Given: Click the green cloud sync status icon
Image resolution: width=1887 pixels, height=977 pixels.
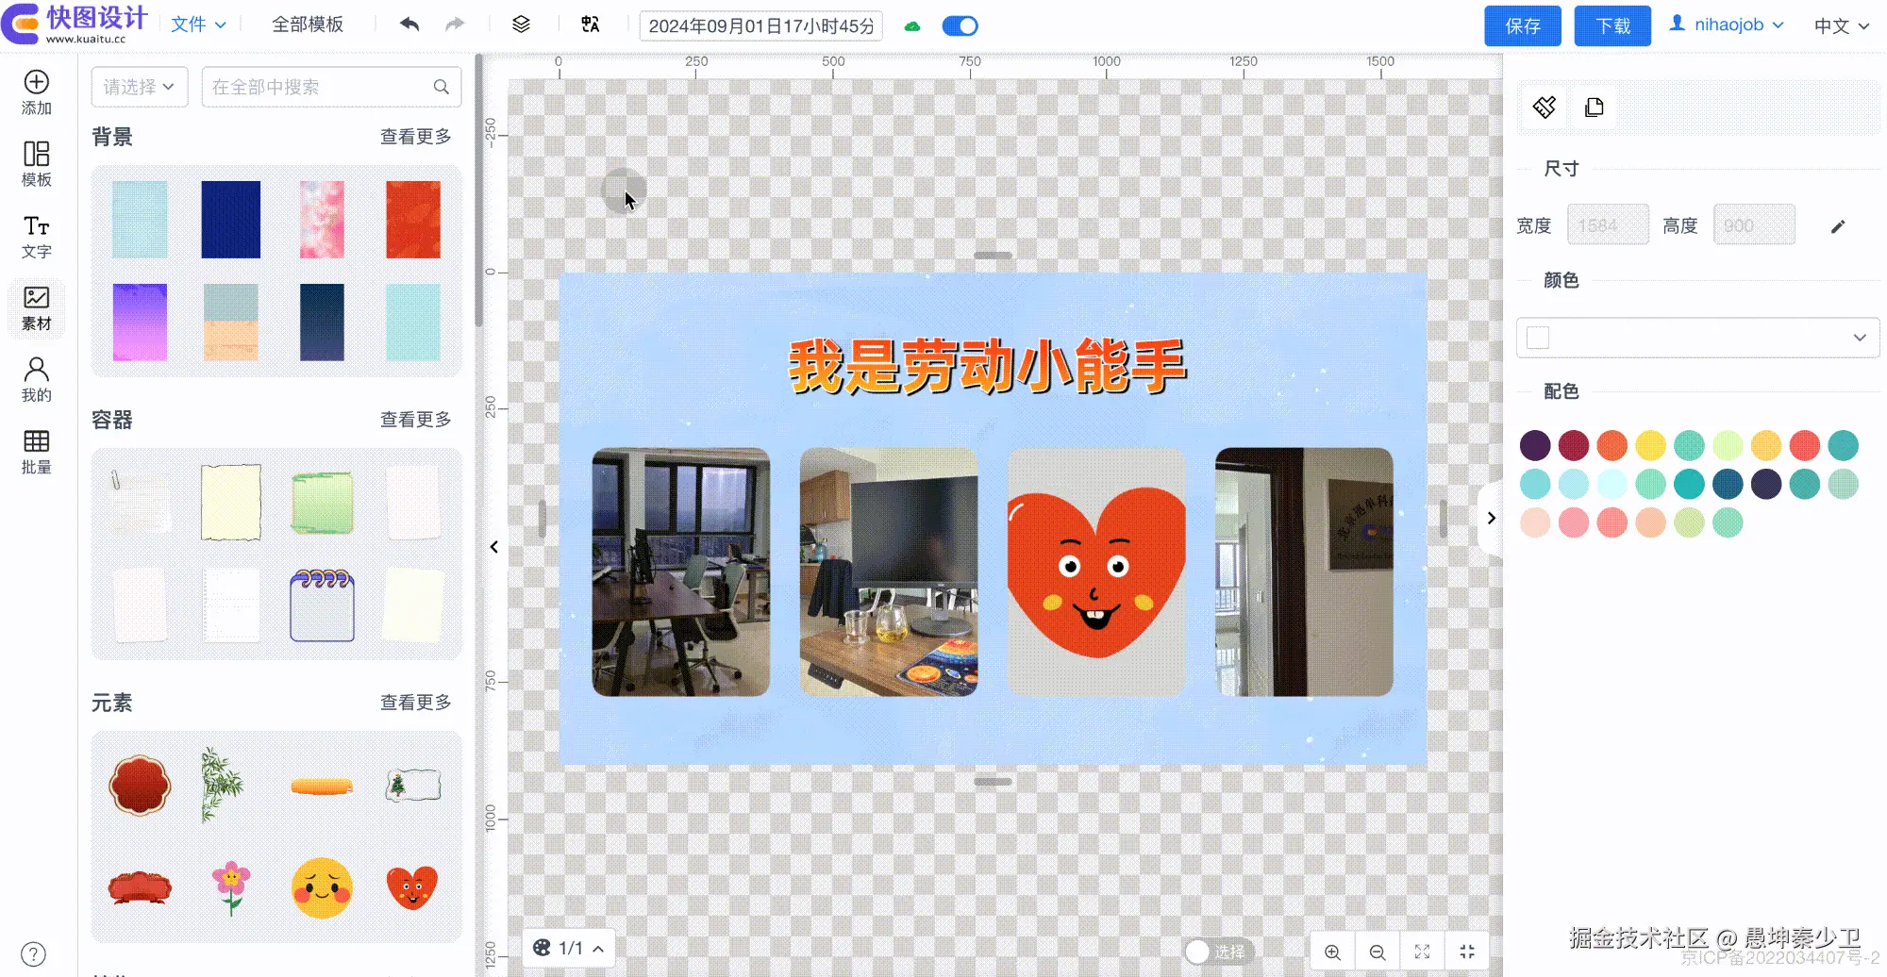Looking at the screenshot, I should pos(910,25).
